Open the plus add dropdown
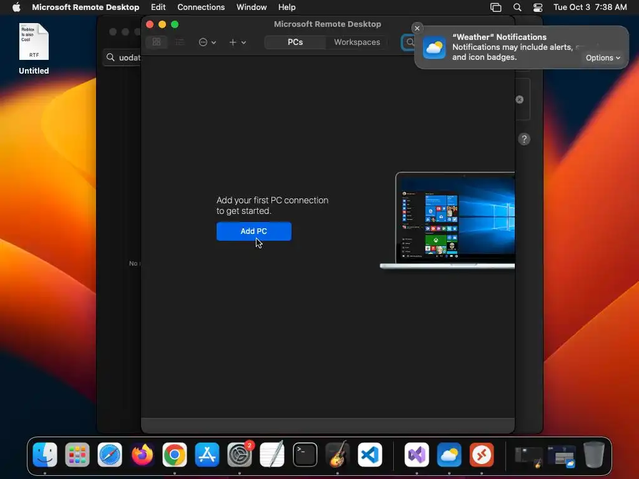The image size is (639, 479). (237, 42)
